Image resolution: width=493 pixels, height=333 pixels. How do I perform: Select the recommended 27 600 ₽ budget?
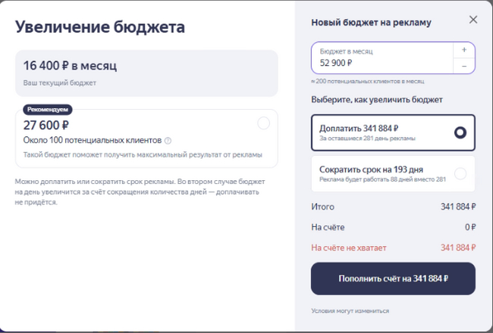click(x=263, y=123)
